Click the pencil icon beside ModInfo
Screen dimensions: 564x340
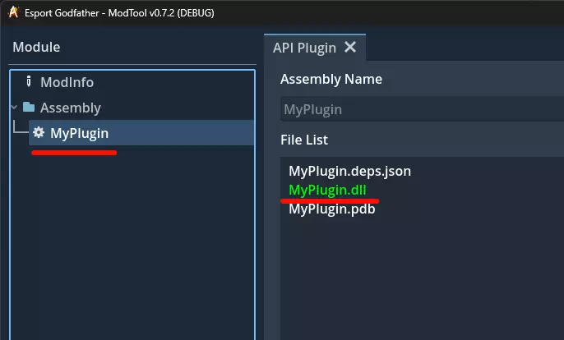click(x=29, y=82)
